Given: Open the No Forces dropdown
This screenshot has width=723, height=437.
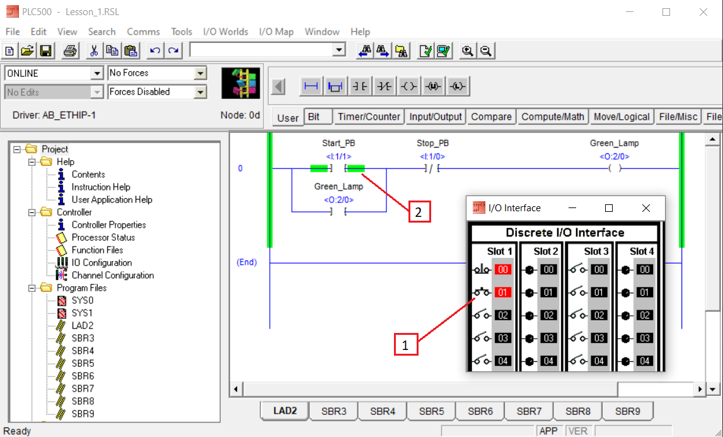Looking at the screenshot, I should coord(200,73).
